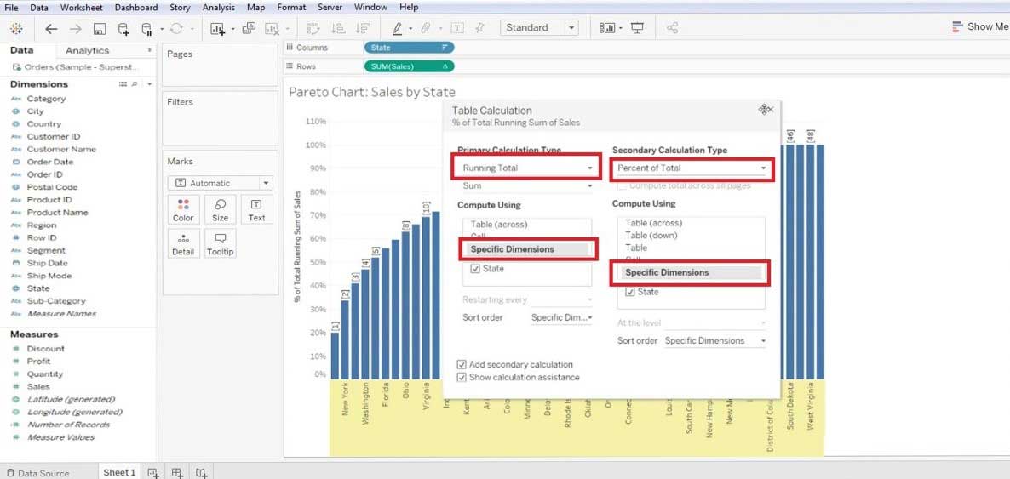Switch to the Data Source tab

37,473
